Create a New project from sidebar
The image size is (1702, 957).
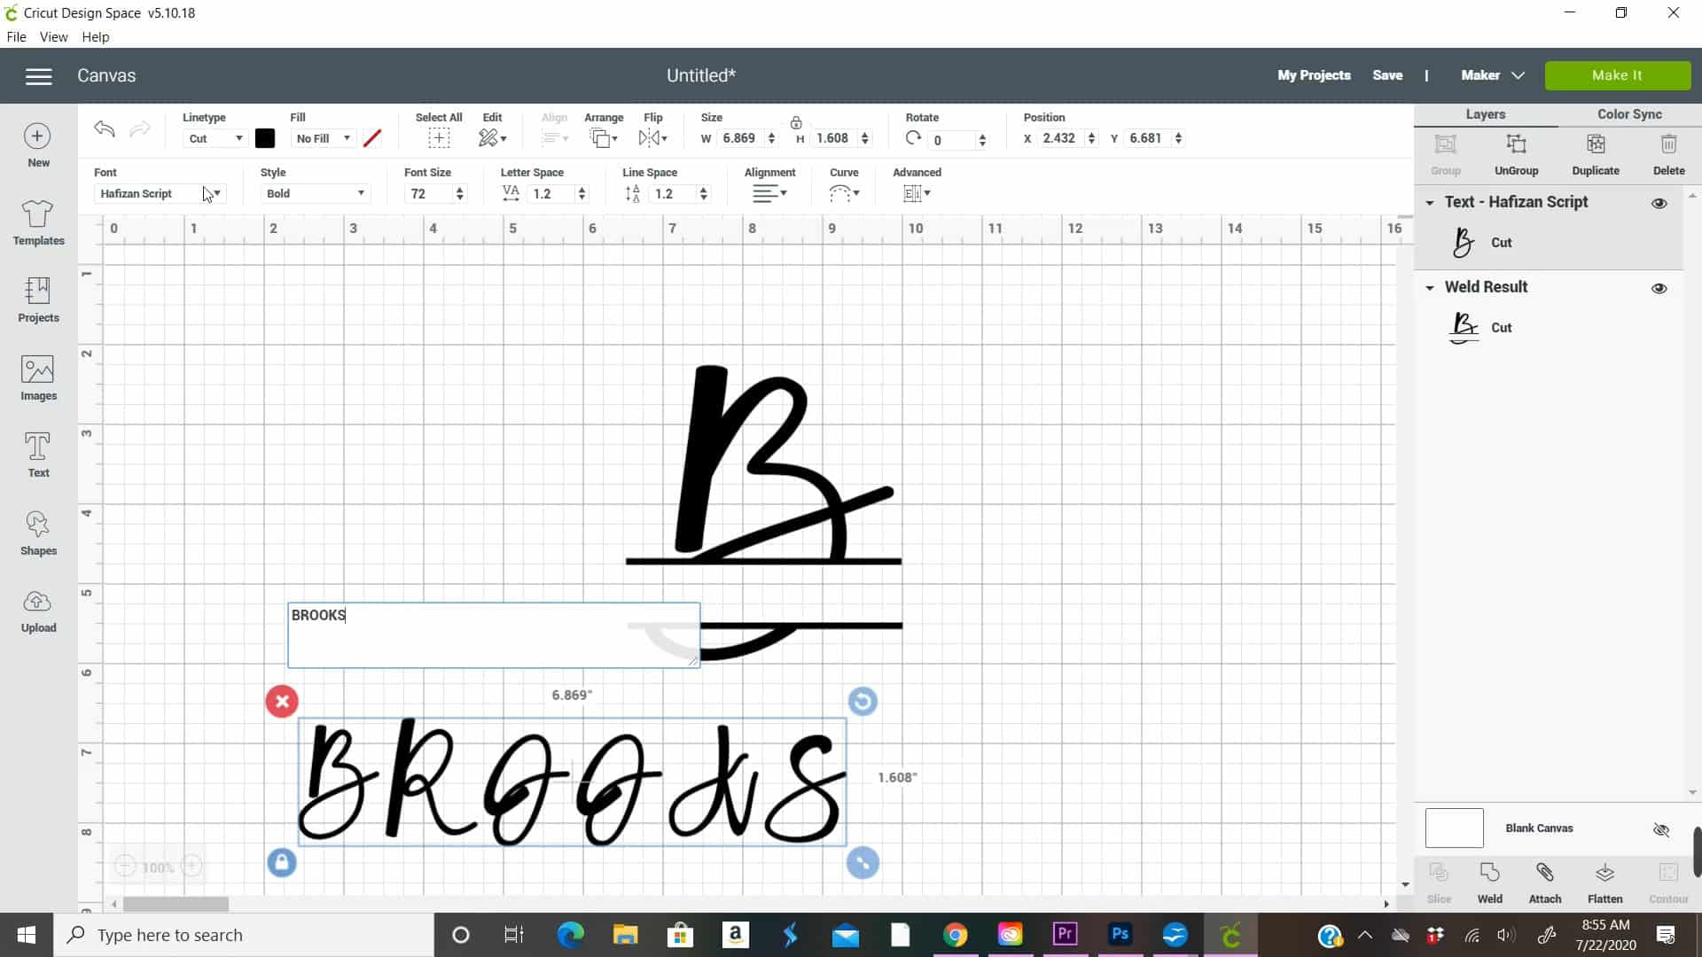coord(38,146)
